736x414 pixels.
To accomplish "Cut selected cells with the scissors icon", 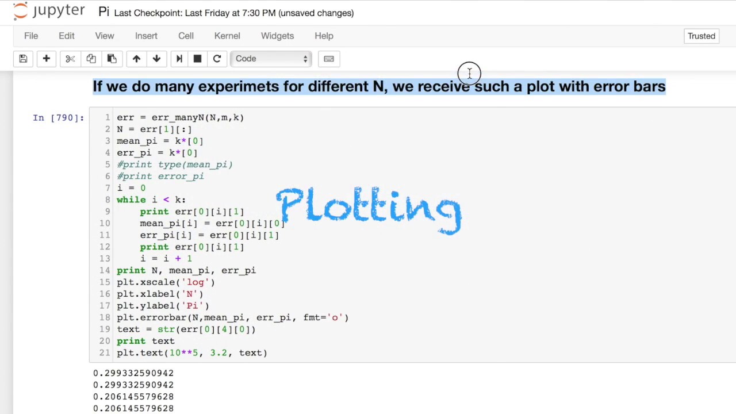I will (x=70, y=59).
